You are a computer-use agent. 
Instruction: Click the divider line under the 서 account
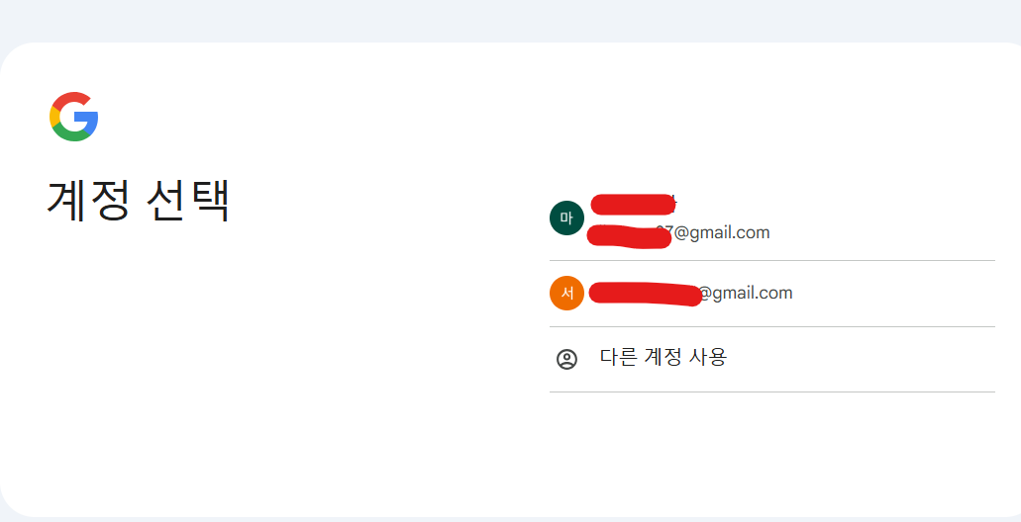(x=772, y=326)
